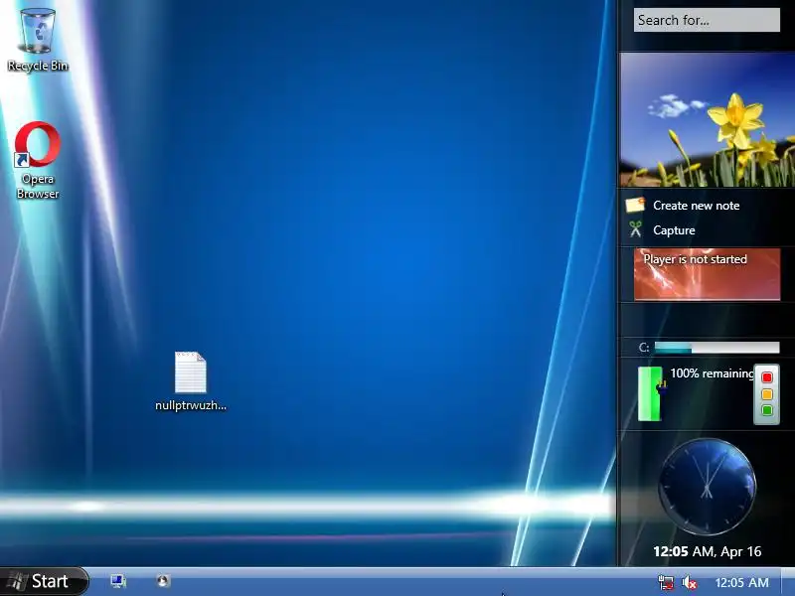
Task: Click the green battery meter icon
Action: click(651, 393)
